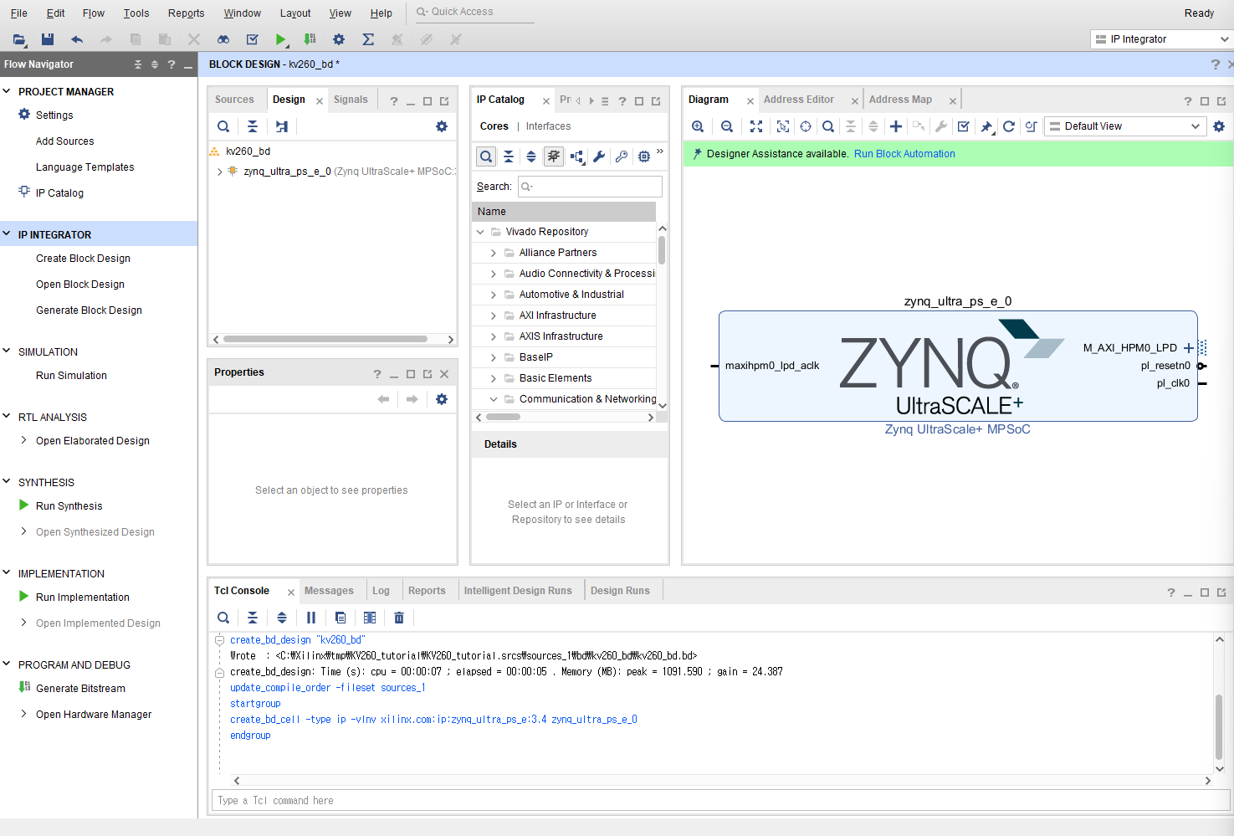
Task: Collapse the IP INTEGRATOR section
Action: 7,234
